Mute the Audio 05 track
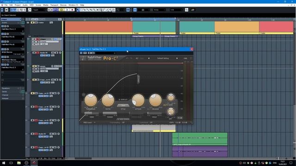This screenshot has height=166, width=296. [34, 53]
